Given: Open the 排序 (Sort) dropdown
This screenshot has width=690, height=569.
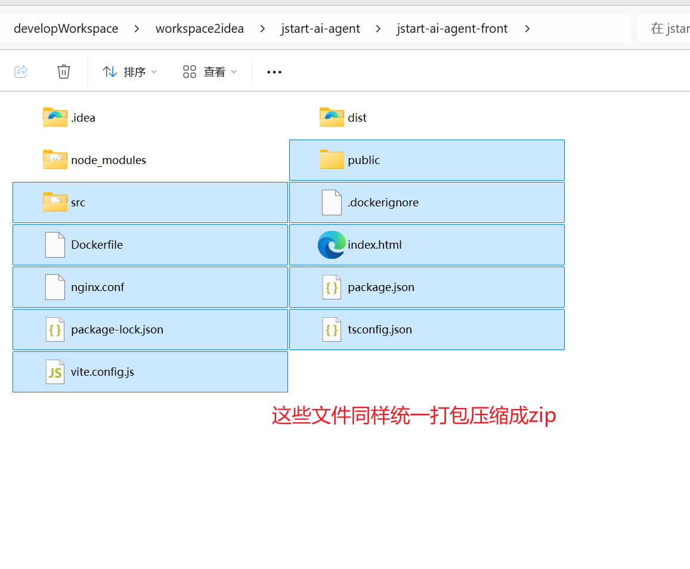Looking at the screenshot, I should (x=129, y=71).
